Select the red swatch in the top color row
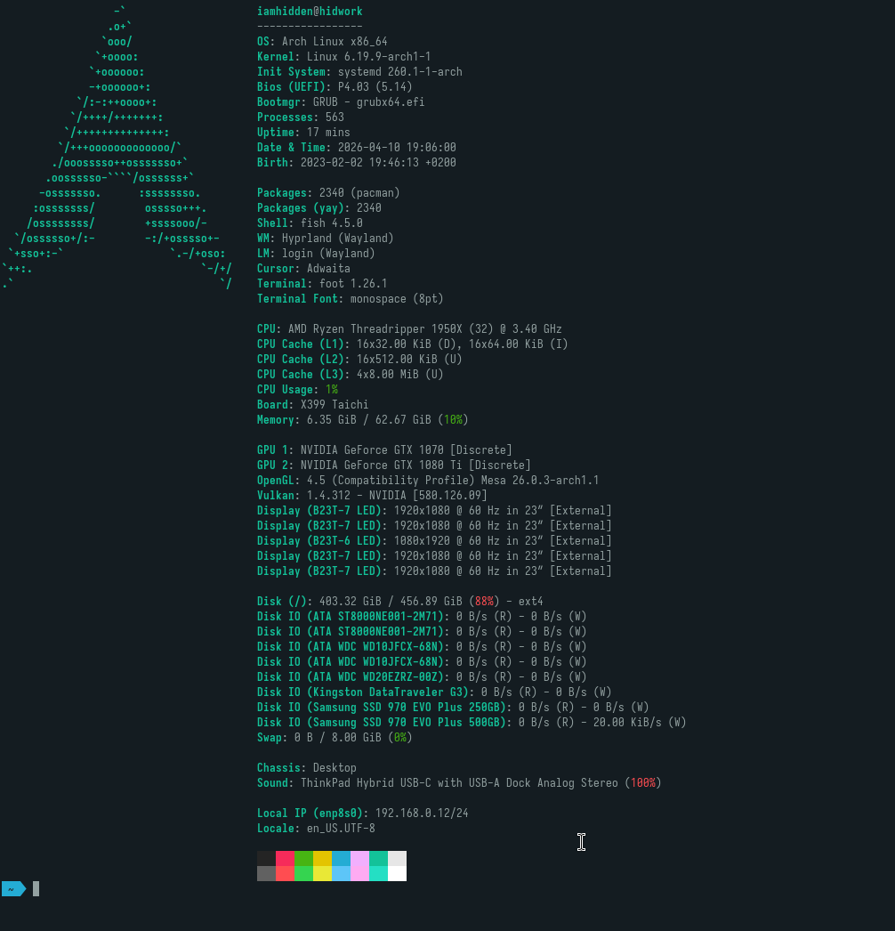Image resolution: width=895 pixels, height=931 pixels. [x=285, y=859]
